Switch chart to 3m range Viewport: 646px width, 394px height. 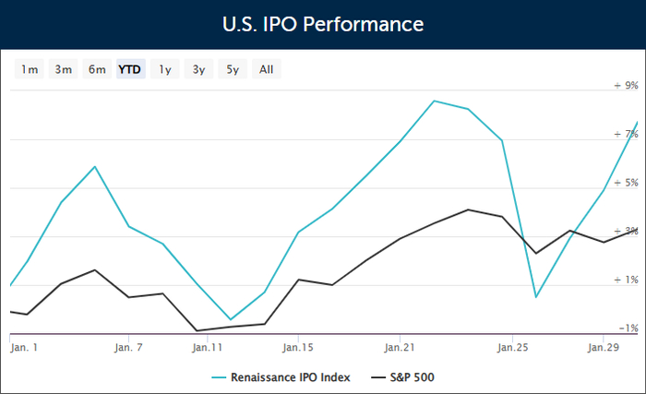[64, 69]
